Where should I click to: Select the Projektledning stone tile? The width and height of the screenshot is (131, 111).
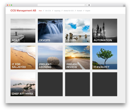coord(50,57)
